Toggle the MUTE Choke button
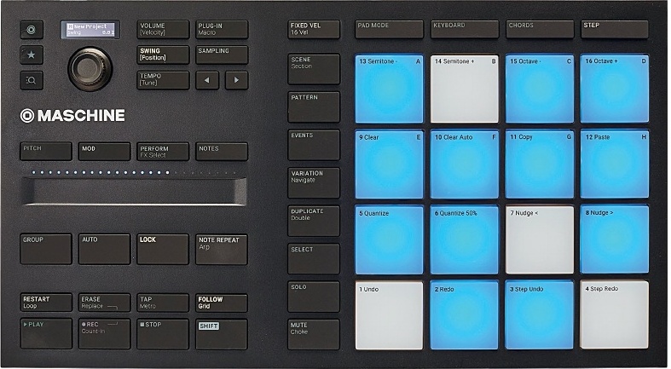671x369 pixels. pyautogui.click(x=314, y=334)
